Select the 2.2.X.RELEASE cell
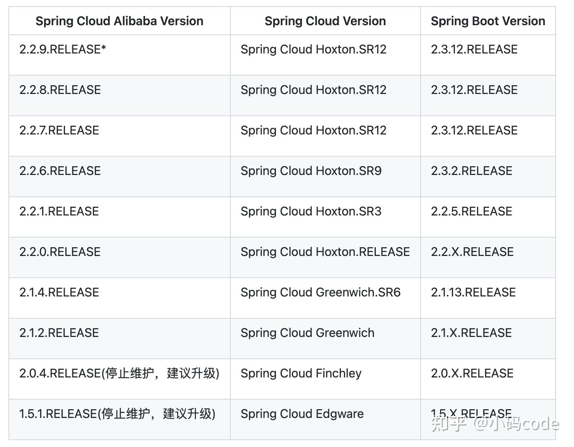 472,252
